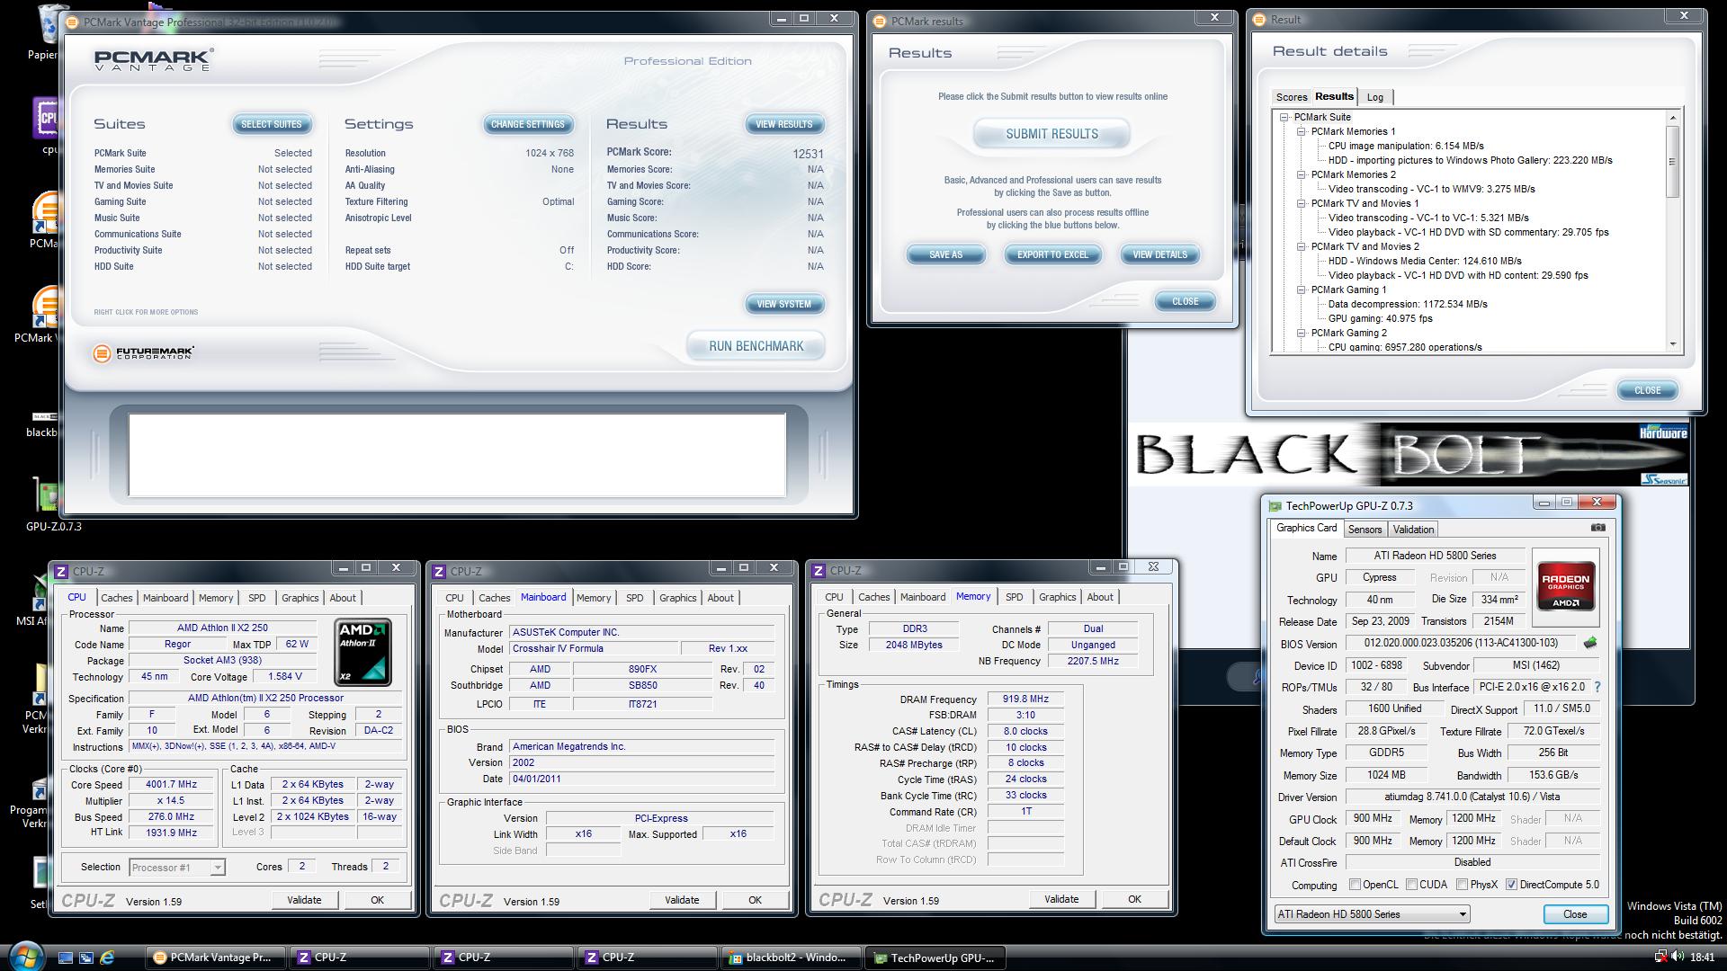Image resolution: width=1727 pixels, height=971 pixels.
Task: Collapse the PCMark TV and Movies 2 node
Action: point(1301,246)
